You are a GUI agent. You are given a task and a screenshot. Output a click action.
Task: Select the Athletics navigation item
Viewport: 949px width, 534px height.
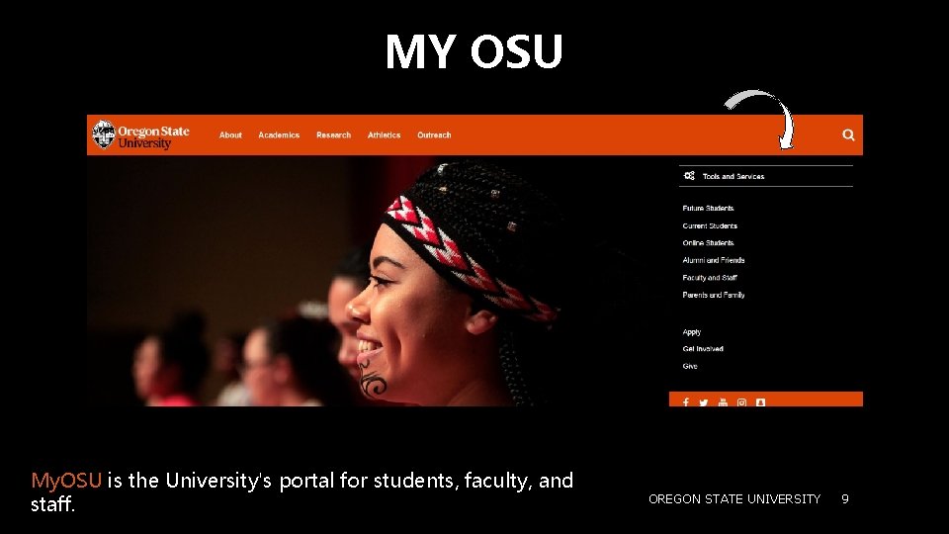tap(384, 135)
